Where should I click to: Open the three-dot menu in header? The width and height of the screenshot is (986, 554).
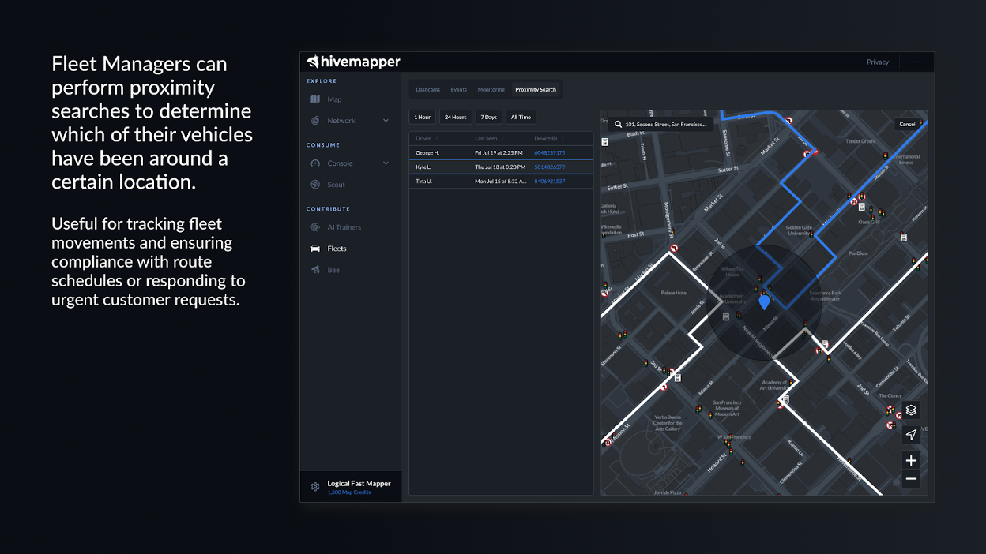pyautogui.click(x=916, y=62)
